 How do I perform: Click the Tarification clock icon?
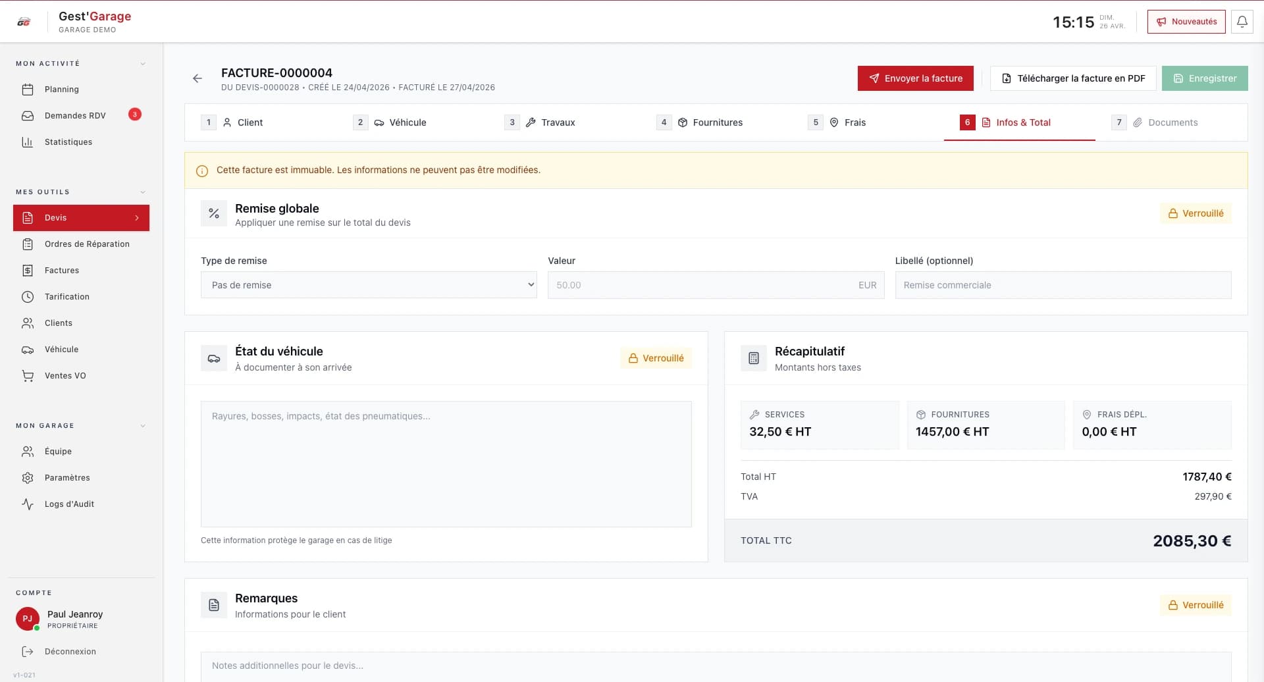click(28, 297)
